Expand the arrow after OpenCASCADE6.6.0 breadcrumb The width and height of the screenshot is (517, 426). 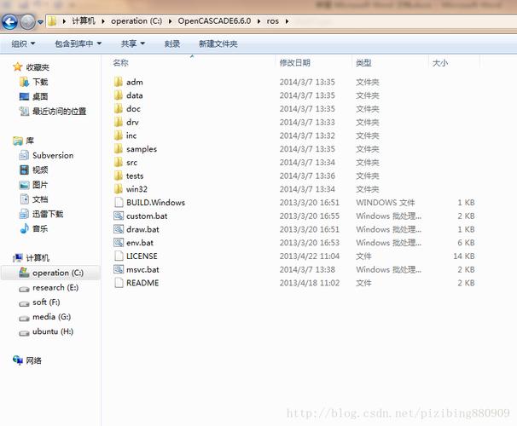click(x=258, y=21)
